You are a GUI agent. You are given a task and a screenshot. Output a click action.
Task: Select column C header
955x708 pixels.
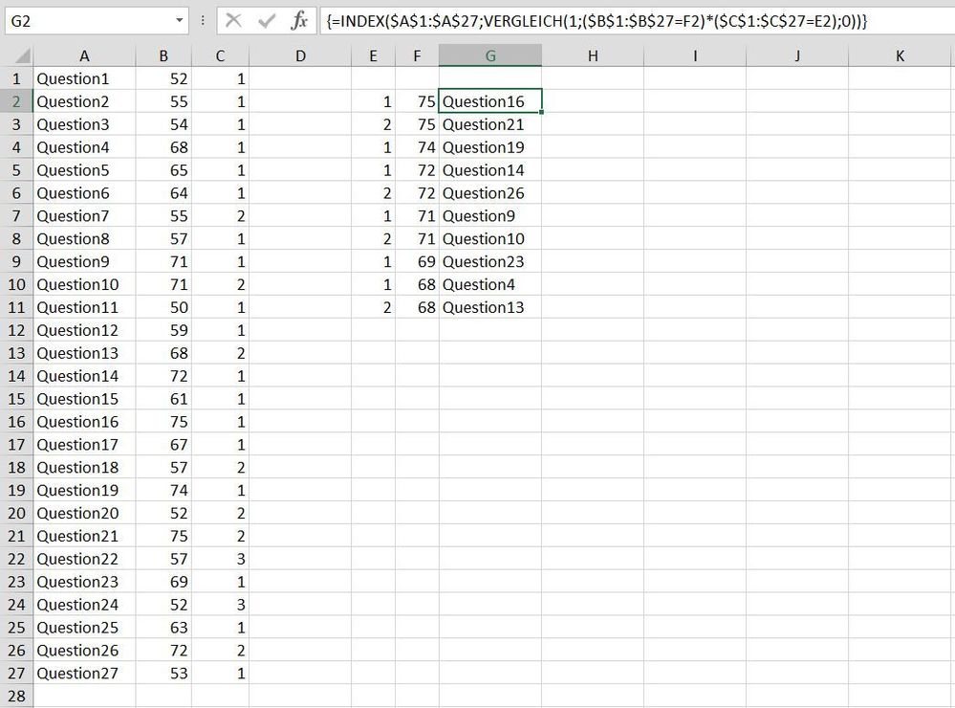click(x=220, y=56)
